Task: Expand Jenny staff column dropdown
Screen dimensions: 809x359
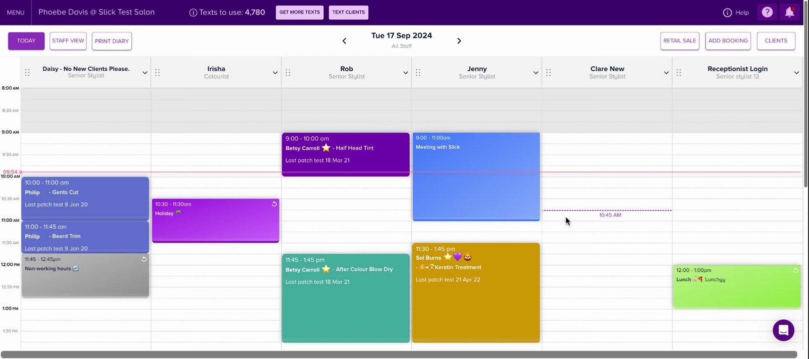Action: pos(536,73)
